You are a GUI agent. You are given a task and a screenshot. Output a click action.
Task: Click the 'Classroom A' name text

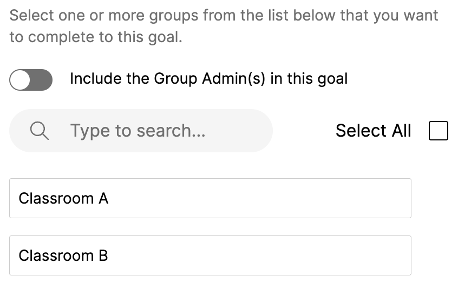[63, 199]
